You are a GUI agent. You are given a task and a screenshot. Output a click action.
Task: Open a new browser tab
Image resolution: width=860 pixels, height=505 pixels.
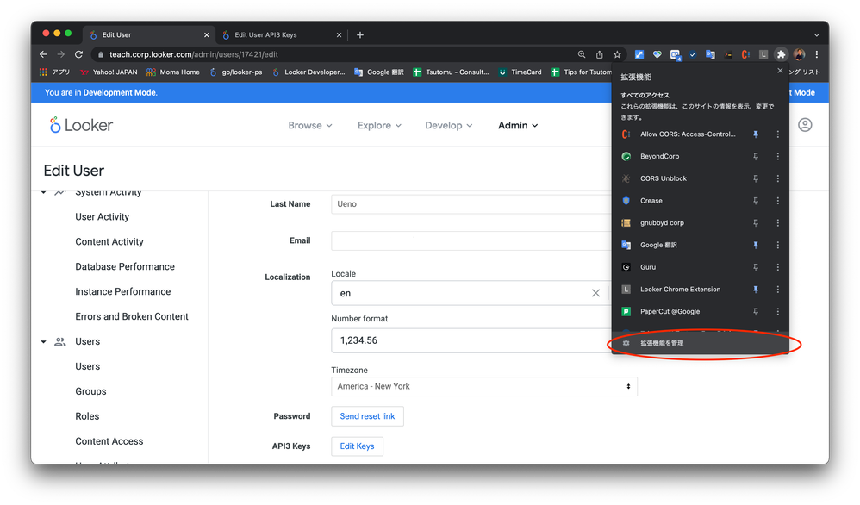360,34
